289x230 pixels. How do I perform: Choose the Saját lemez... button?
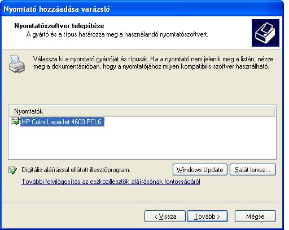point(253,170)
